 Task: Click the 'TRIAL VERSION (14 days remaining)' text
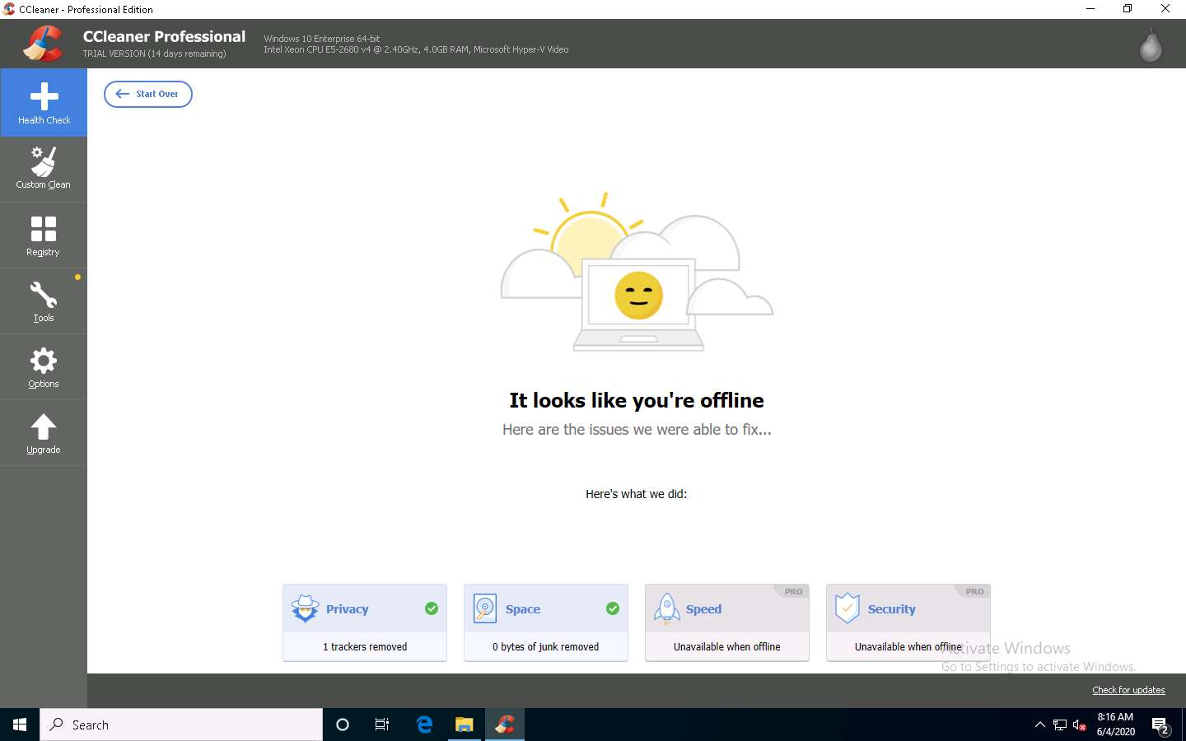click(154, 54)
